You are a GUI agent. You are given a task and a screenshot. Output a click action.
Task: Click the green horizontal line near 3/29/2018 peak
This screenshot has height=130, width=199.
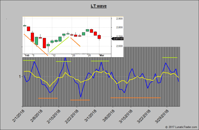click(x=170, y=57)
